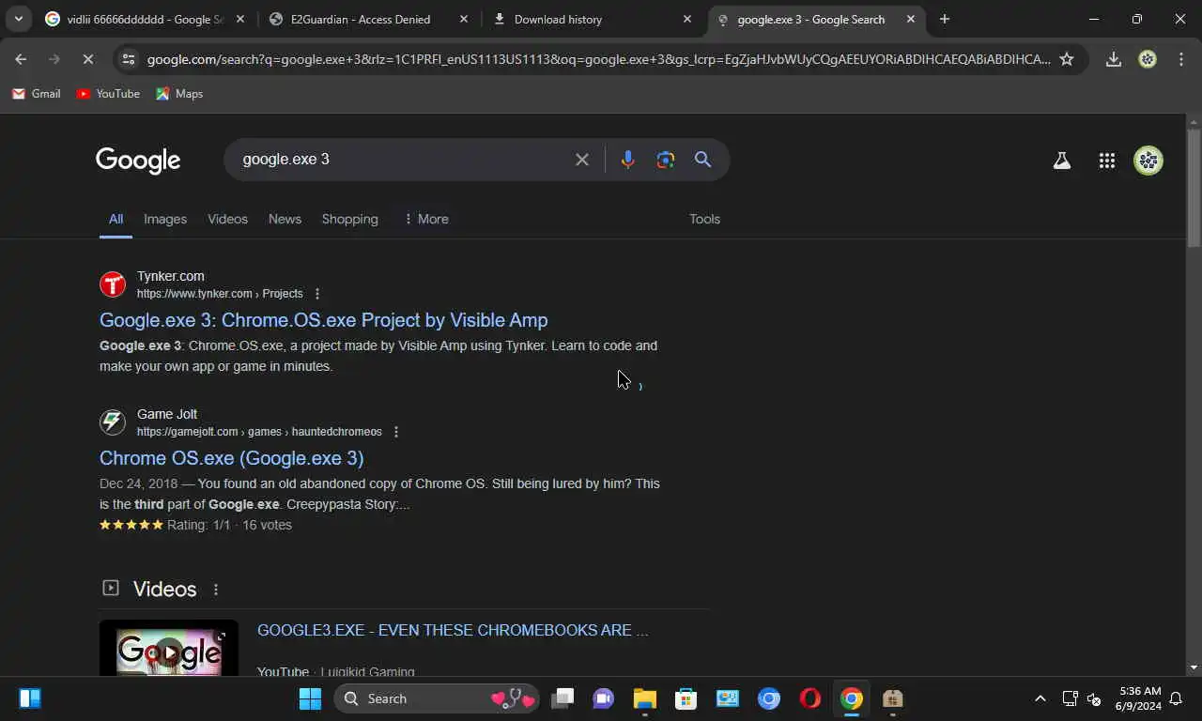
Task: Select the Shopping tab
Action: click(349, 219)
